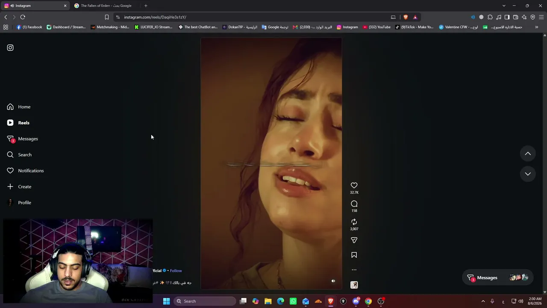547x308 pixels.
Task: Open the Brave Wallet icon
Action: (x=516, y=17)
